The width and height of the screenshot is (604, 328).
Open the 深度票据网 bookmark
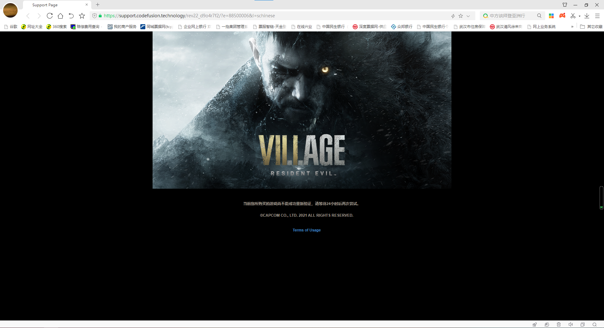click(x=369, y=27)
